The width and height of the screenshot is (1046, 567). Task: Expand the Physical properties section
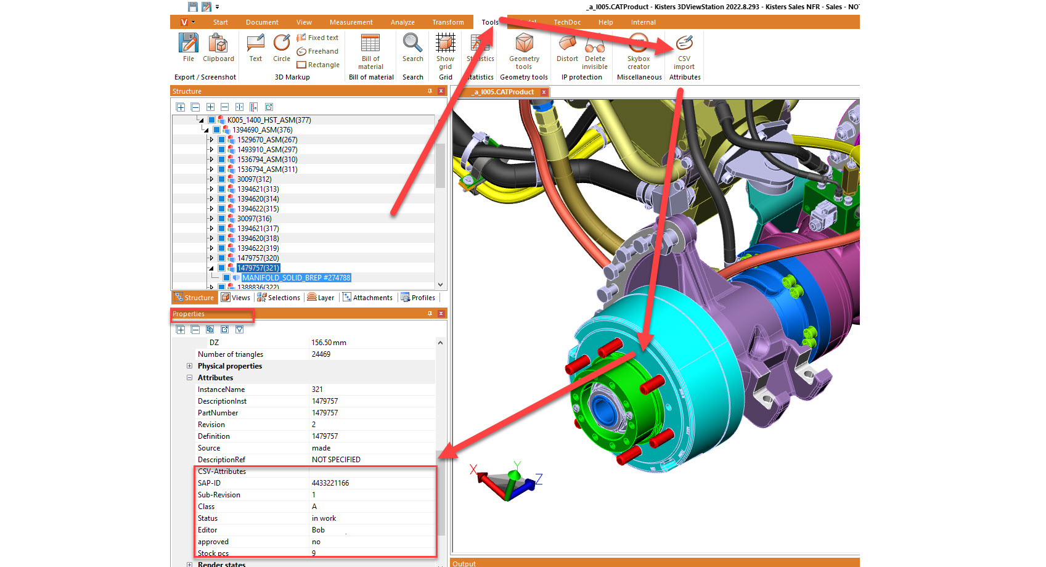click(x=189, y=366)
